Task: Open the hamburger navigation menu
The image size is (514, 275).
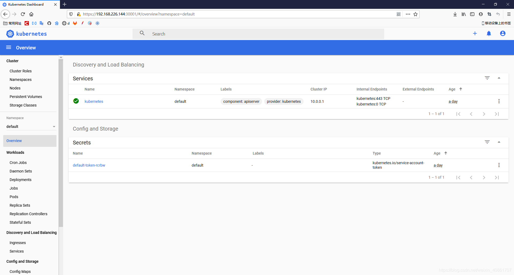Action: (x=9, y=48)
